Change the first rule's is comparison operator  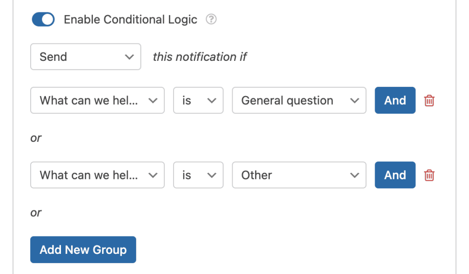click(198, 100)
